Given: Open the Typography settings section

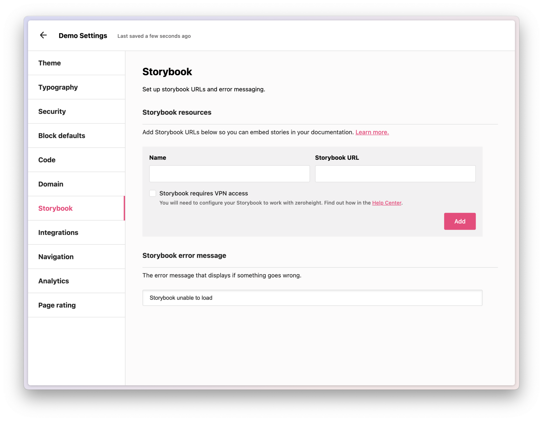Looking at the screenshot, I should pyautogui.click(x=76, y=87).
